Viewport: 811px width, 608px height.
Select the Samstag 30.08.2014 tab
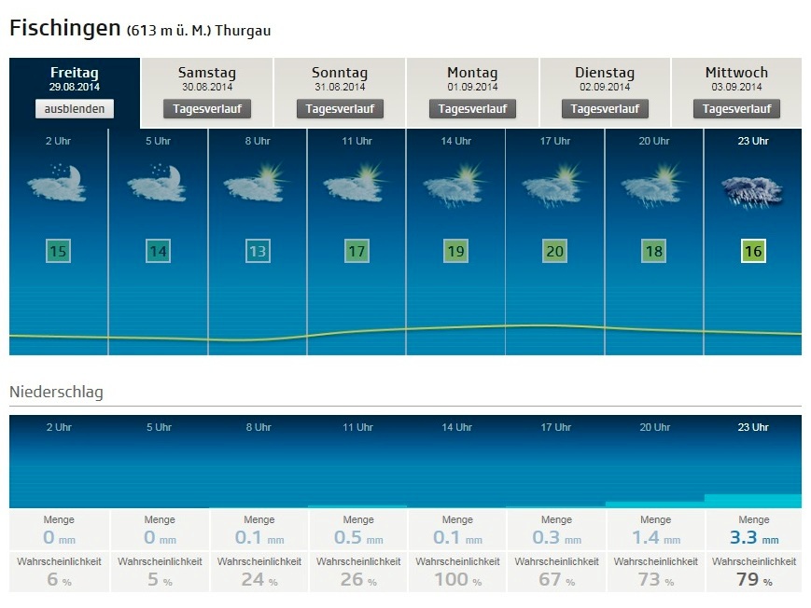point(207,92)
